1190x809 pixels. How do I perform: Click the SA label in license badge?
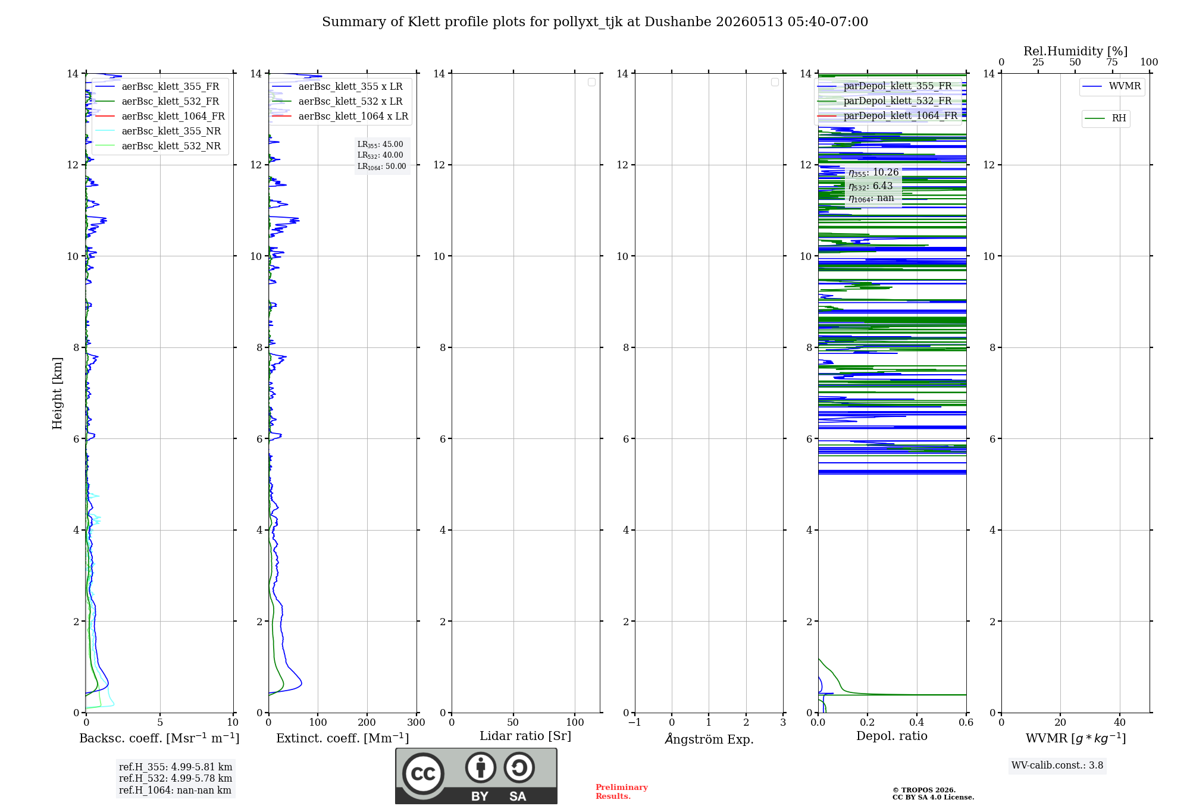[518, 797]
